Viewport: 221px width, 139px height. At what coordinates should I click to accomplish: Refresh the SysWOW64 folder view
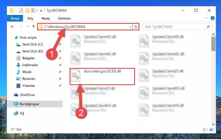pyautogui.click(x=136, y=27)
